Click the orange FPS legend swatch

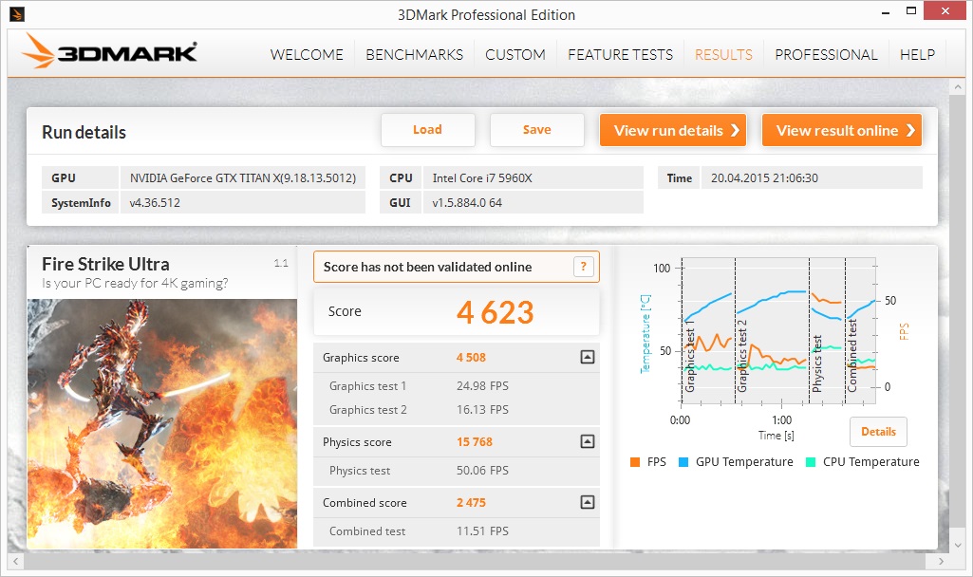tap(635, 461)
